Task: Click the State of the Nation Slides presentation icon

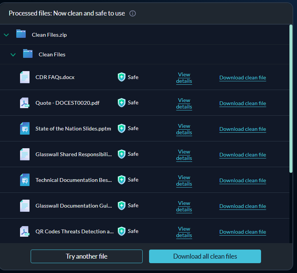Action: tap(25, 129)
